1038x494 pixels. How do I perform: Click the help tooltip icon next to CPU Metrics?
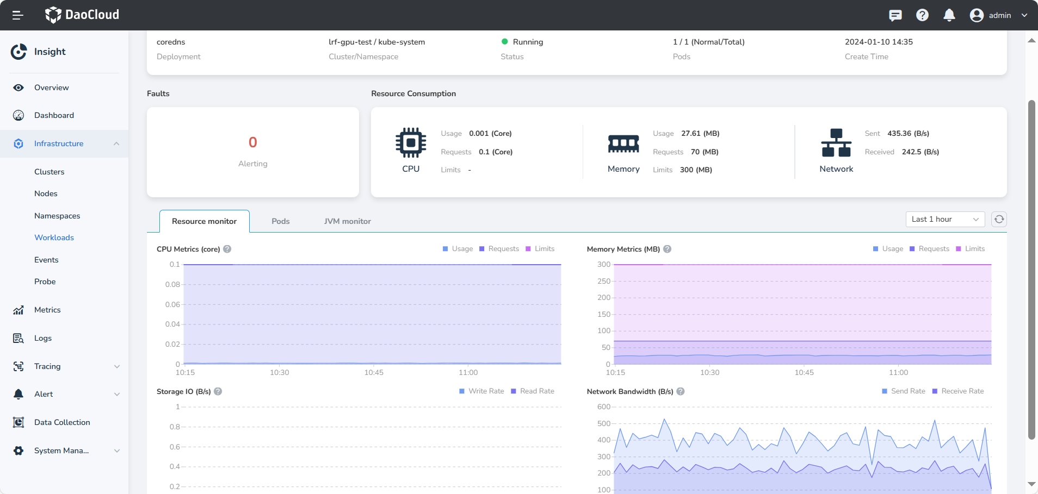tap(227, 249)
